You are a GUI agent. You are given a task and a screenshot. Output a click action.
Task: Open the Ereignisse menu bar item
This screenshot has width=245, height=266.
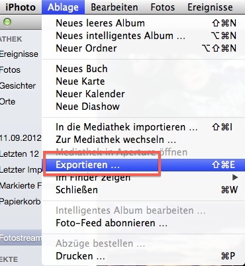point(210,7)
